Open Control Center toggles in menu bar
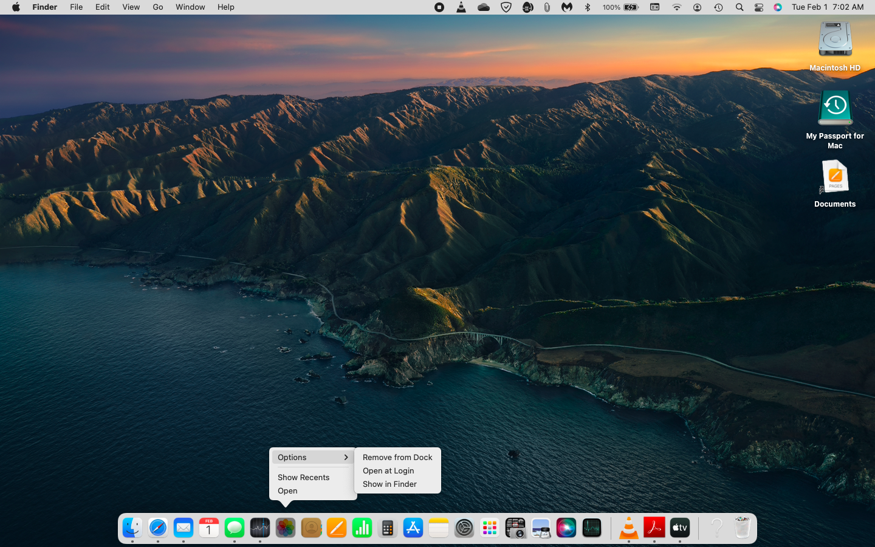Viewport: 875px width, 547px height. (759, 7)
